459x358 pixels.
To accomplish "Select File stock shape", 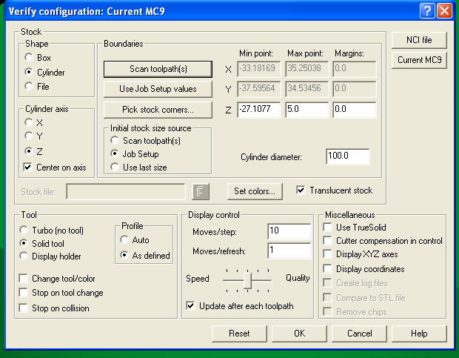I will click(29, 86).
